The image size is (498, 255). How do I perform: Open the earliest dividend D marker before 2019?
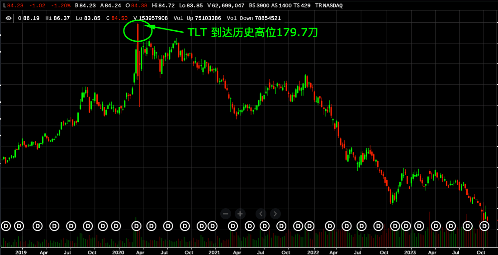coord(6,226)
